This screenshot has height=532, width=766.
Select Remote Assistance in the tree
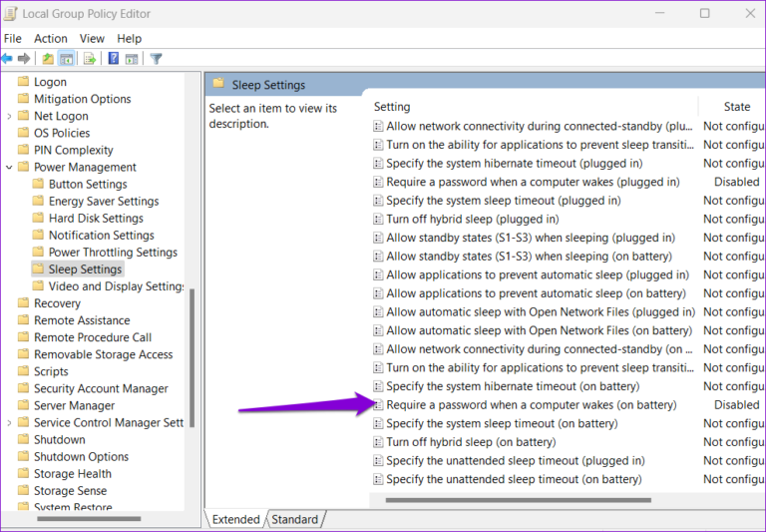(82, 320)
